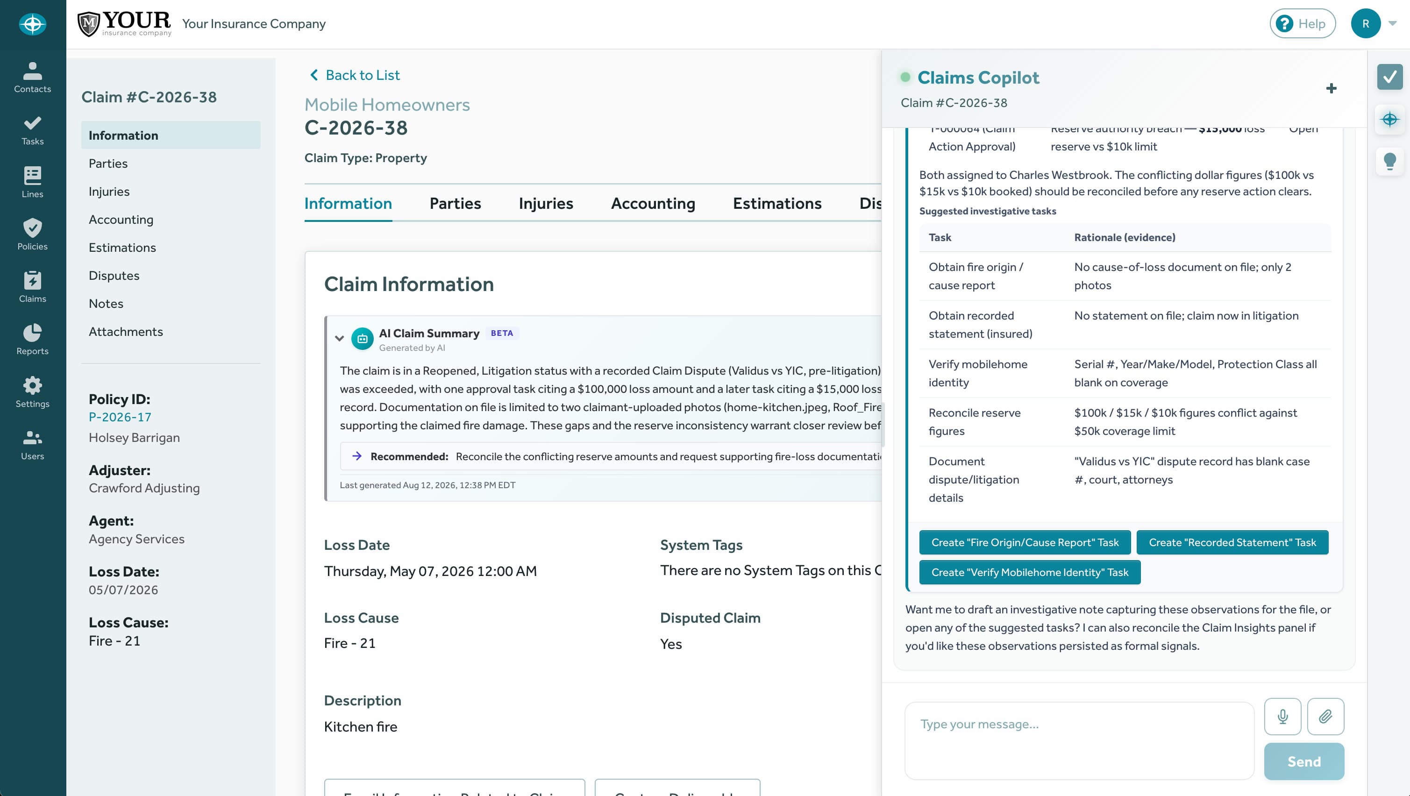Start a new Copilot chat with plus icon

1331,88
